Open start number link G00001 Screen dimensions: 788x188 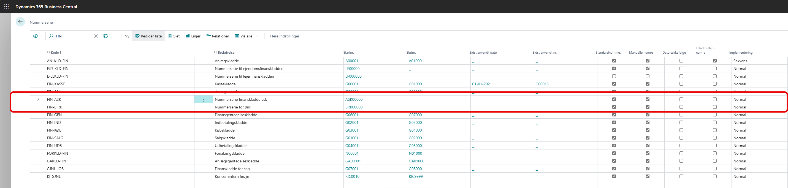coord(352,84)
